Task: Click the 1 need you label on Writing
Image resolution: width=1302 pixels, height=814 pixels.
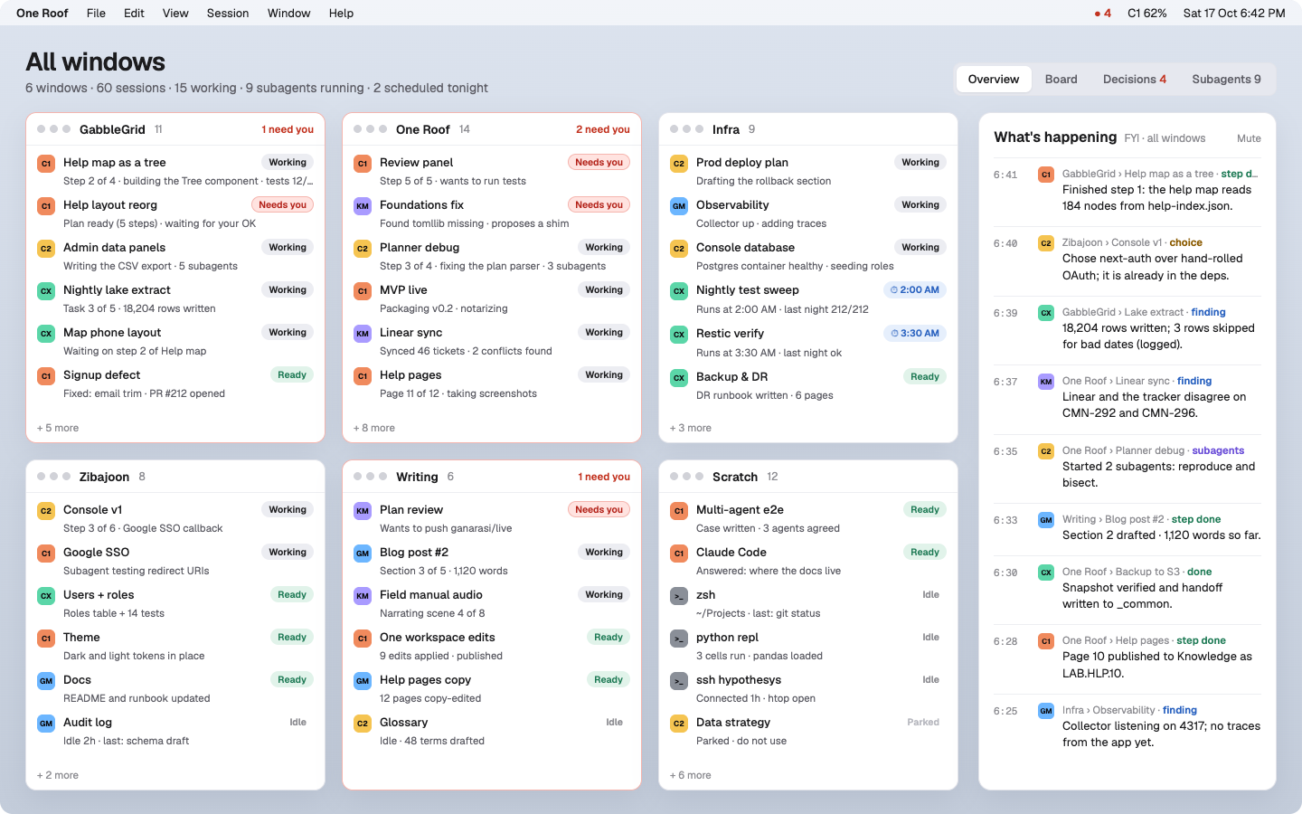Action: point(604,477)
